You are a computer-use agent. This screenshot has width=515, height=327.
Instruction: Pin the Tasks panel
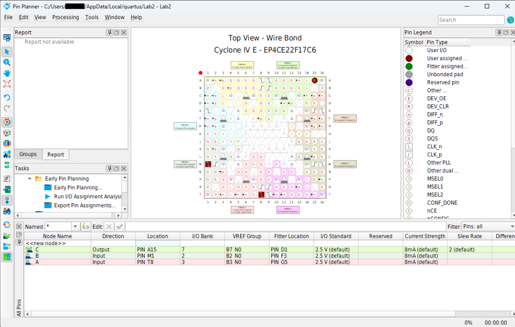coord(110,168)
